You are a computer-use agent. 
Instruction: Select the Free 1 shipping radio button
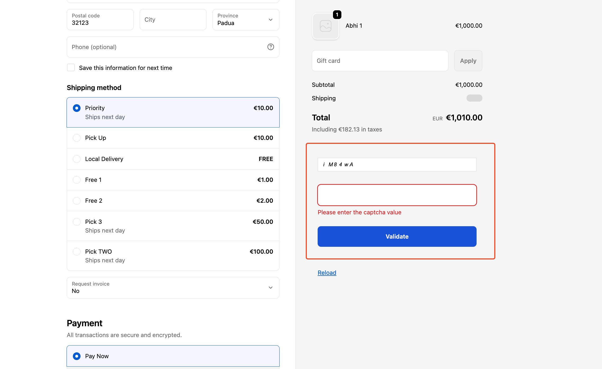coord(77,180)
